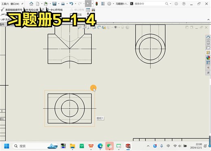Open the File Properties list icon
The width and height of the screenshot is (211, 151).
pos(103,4)
